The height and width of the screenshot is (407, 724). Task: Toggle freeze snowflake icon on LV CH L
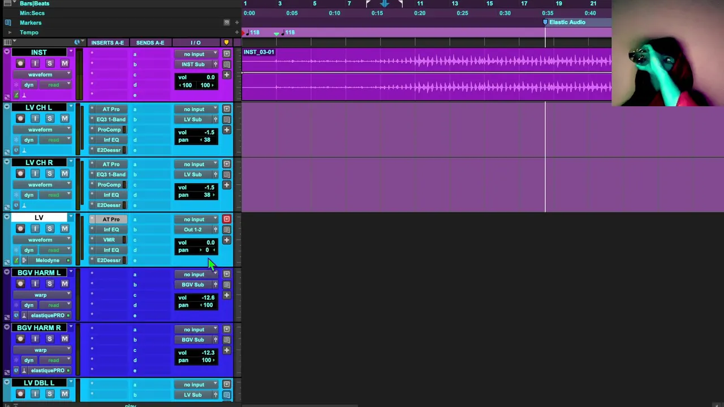click(17, 140)
